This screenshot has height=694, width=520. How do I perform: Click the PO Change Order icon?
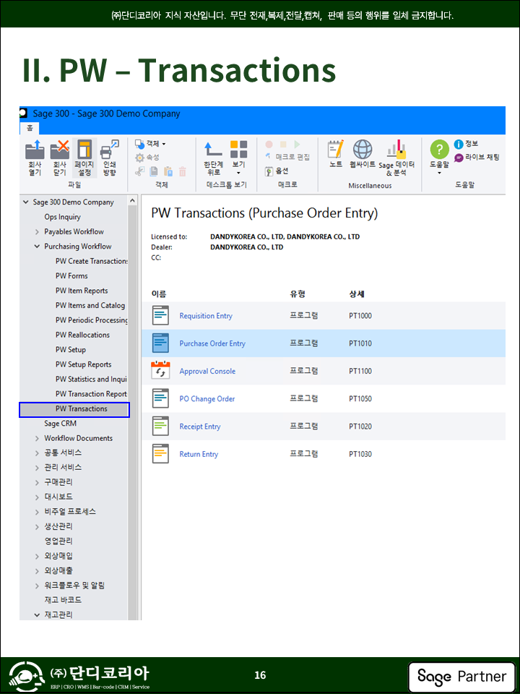[160, 398]
